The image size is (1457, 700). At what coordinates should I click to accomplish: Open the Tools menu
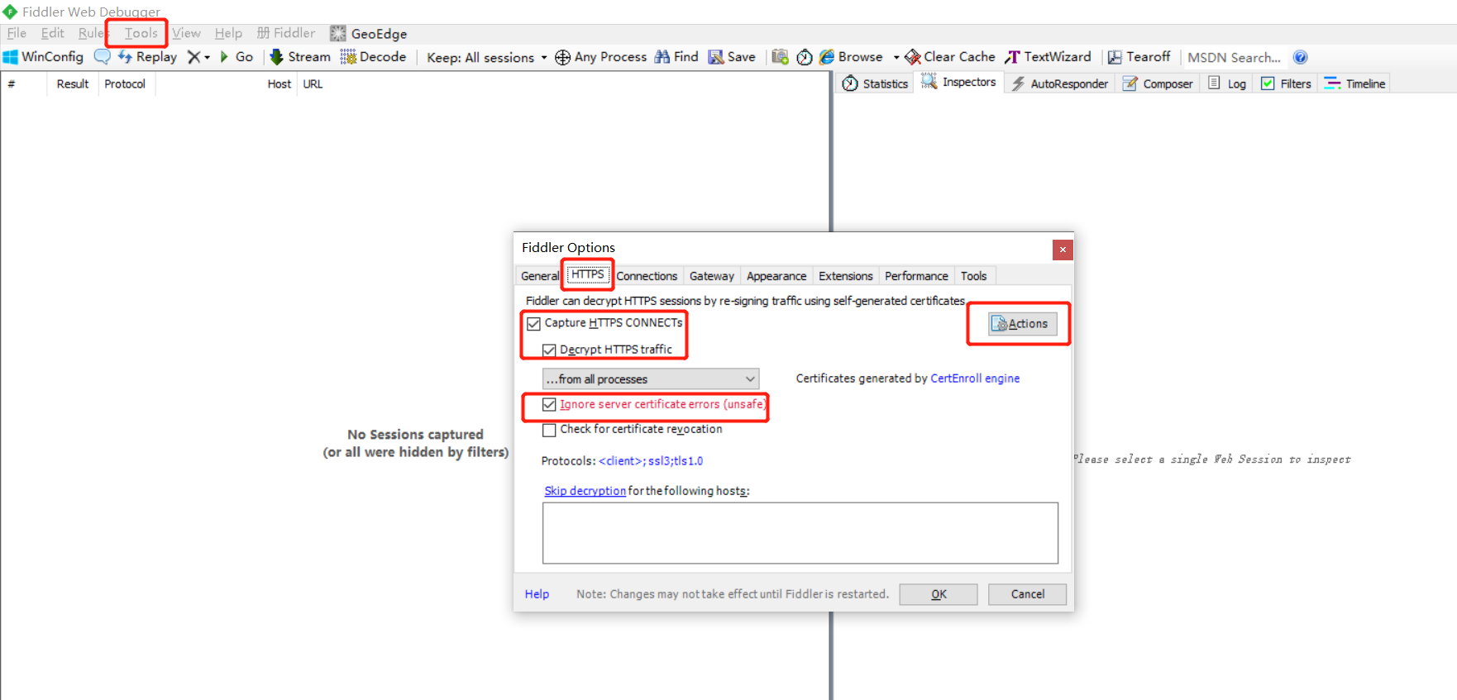coord(141,33)
